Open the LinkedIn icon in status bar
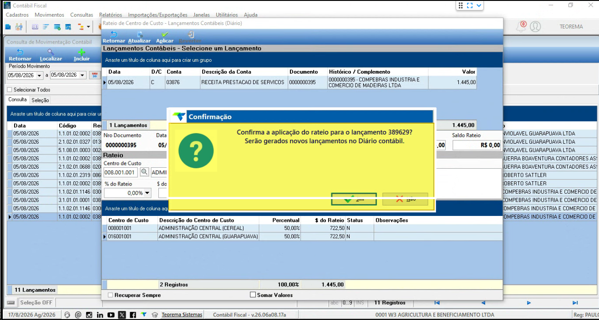 coord(100,315)
